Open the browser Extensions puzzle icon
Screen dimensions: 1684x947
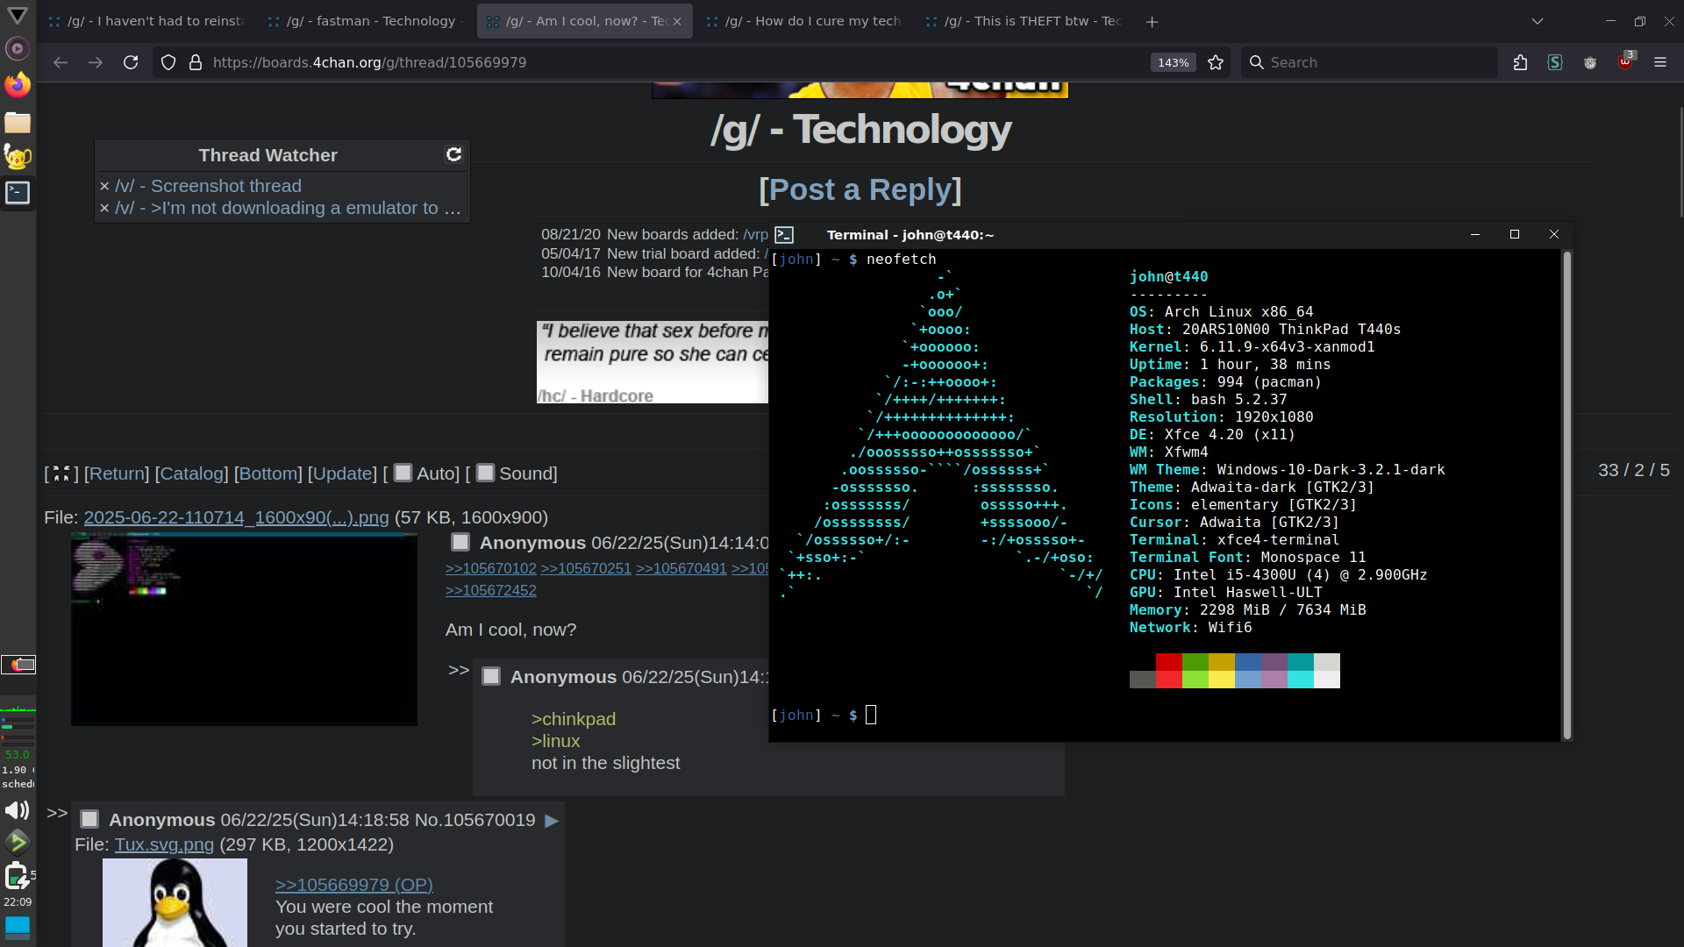[x=1520, y=62]
